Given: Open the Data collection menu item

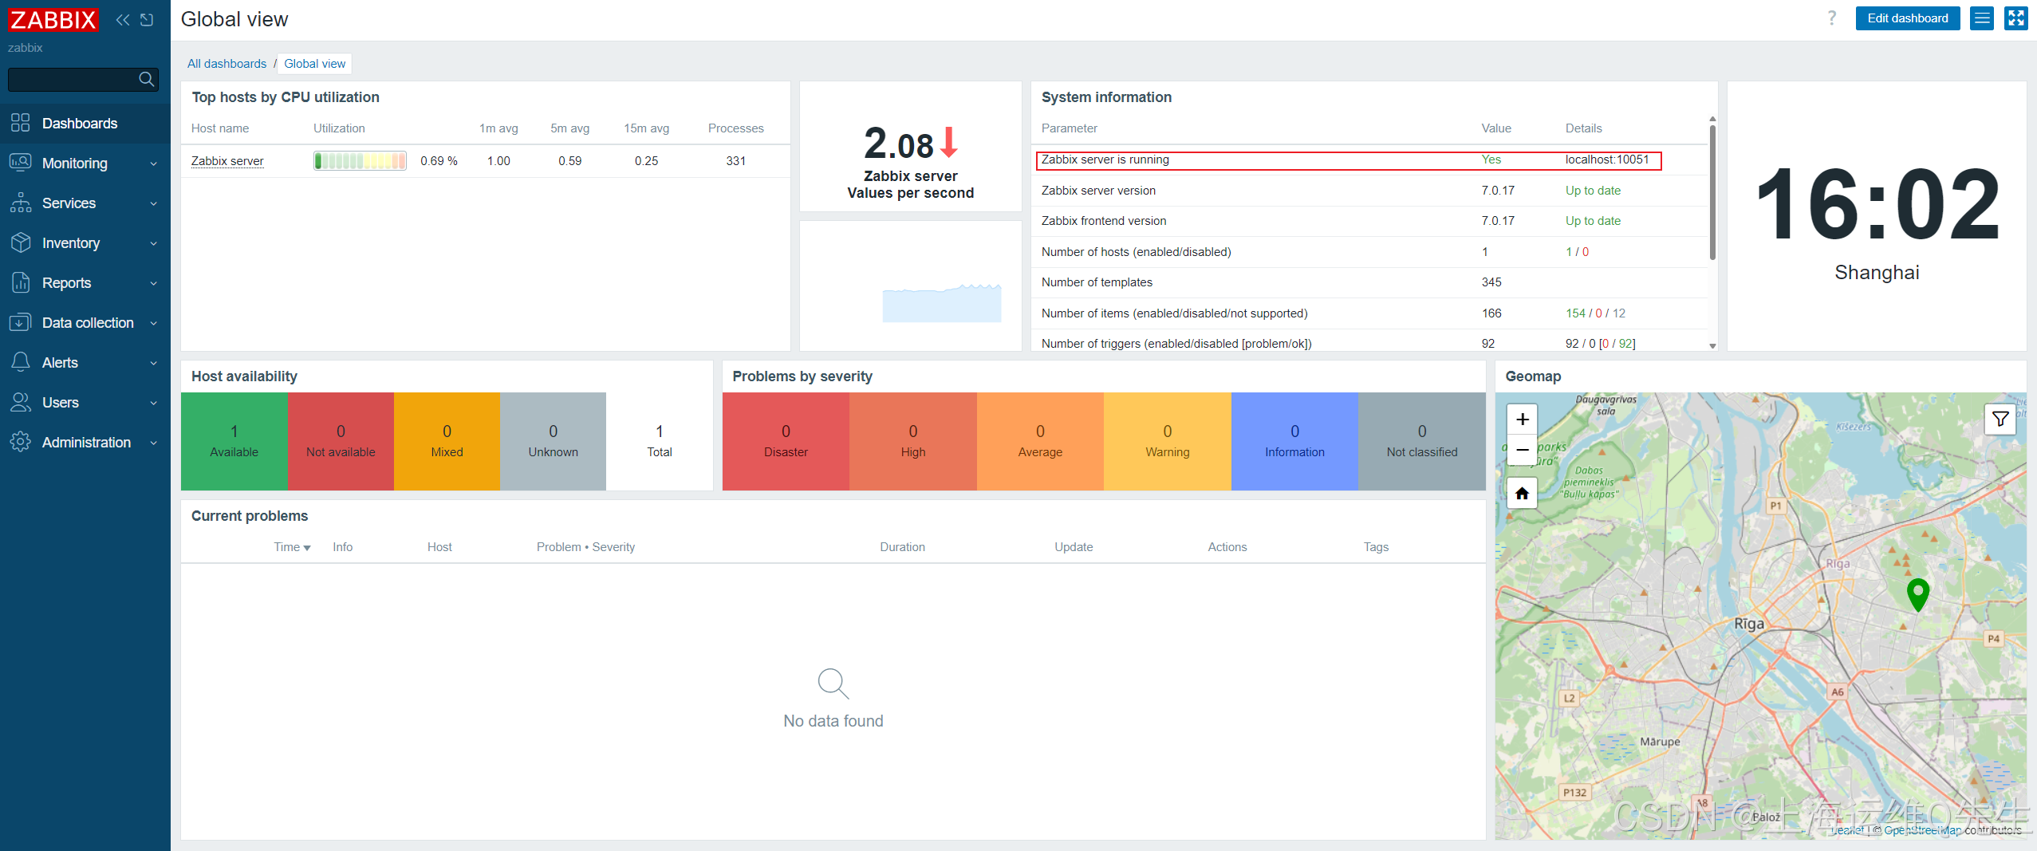Looking at the screenshot, I should click(x=85, y=322).
